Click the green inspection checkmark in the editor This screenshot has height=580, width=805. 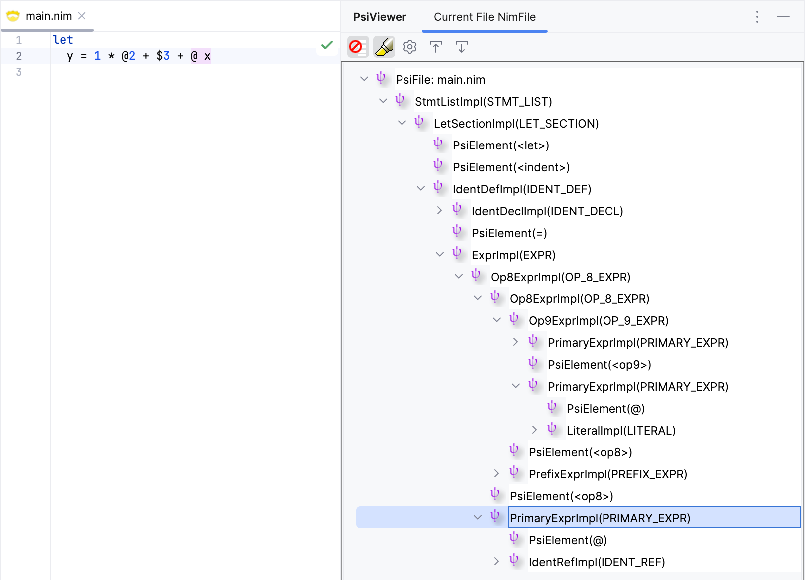pyautogui.click(x=327, y=45)
